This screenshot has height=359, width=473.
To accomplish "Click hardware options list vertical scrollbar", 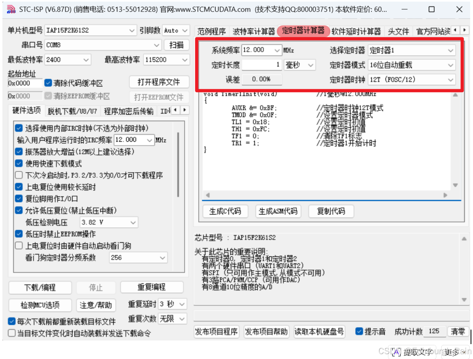I will 178,165.
